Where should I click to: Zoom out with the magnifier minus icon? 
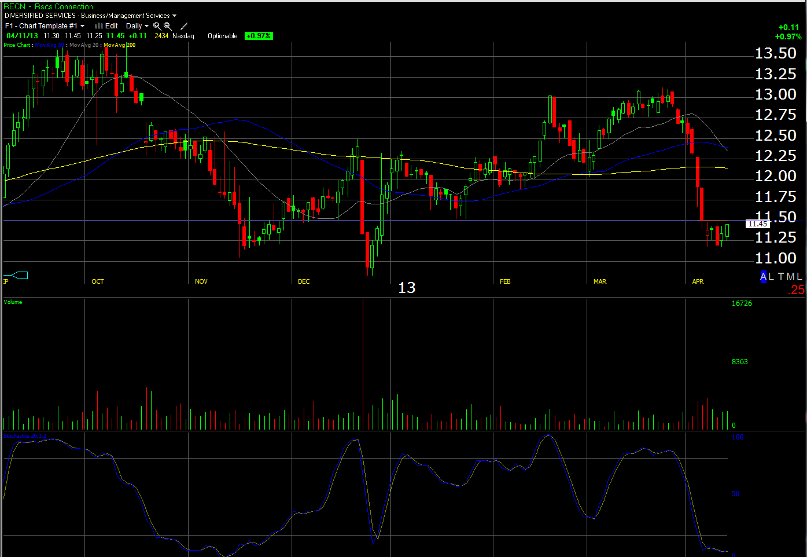click(168, 26)
